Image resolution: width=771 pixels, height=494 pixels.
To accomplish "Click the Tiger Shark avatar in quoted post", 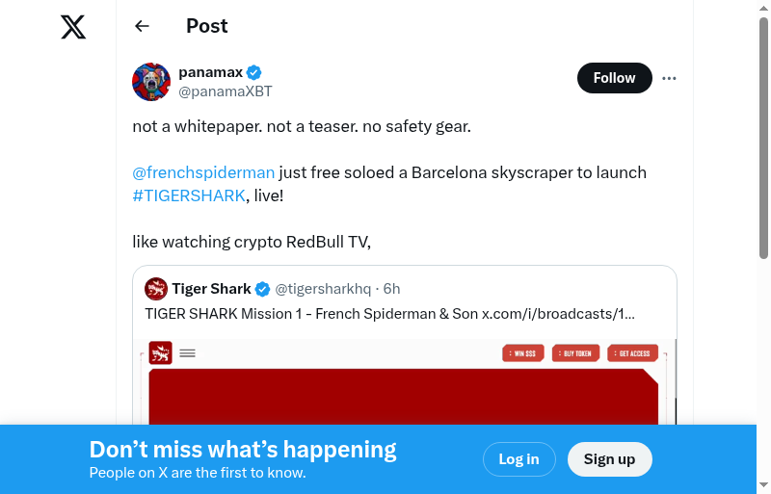I will coord(156,289).
